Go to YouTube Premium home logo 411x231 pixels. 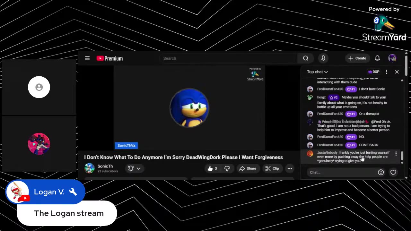coord(109,58)
